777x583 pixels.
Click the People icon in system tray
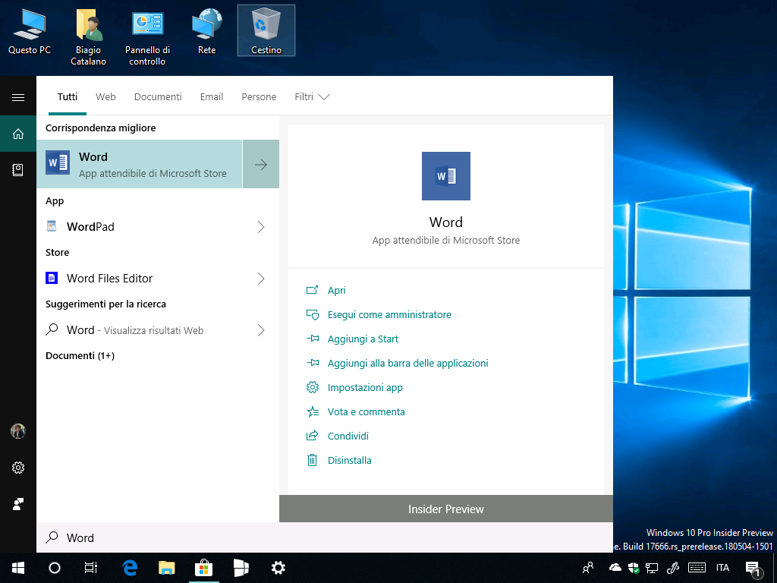click(588, 568)
